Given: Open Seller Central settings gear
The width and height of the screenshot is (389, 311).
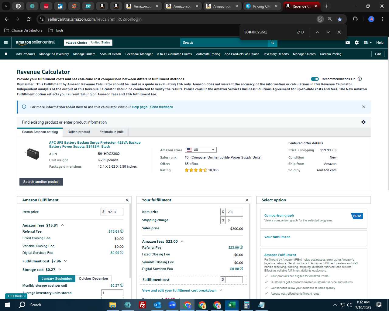Looking at the screenshot, I should (x=357, y=43).
